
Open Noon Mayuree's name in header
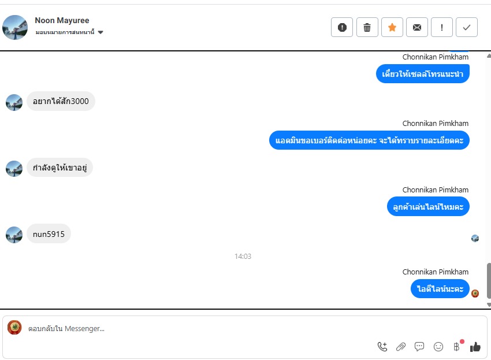point(62,20)
